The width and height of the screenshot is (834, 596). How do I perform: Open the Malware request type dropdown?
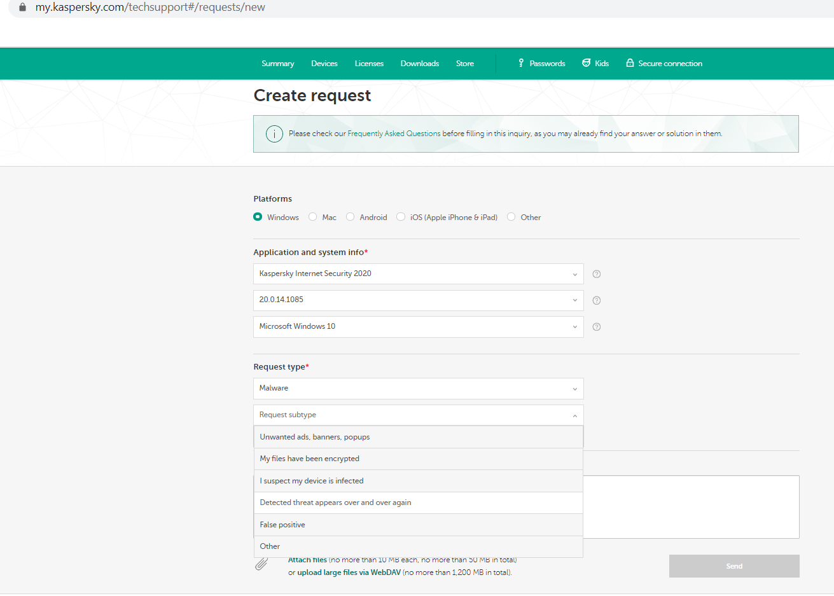pyautogui.click(x=418, y=389)
